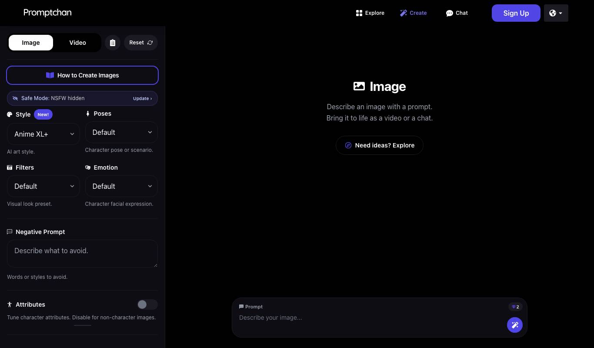This screenshot has height=348, width=594.
Task: Click the gem credits counter showing 2
Action: pos(515,307)
